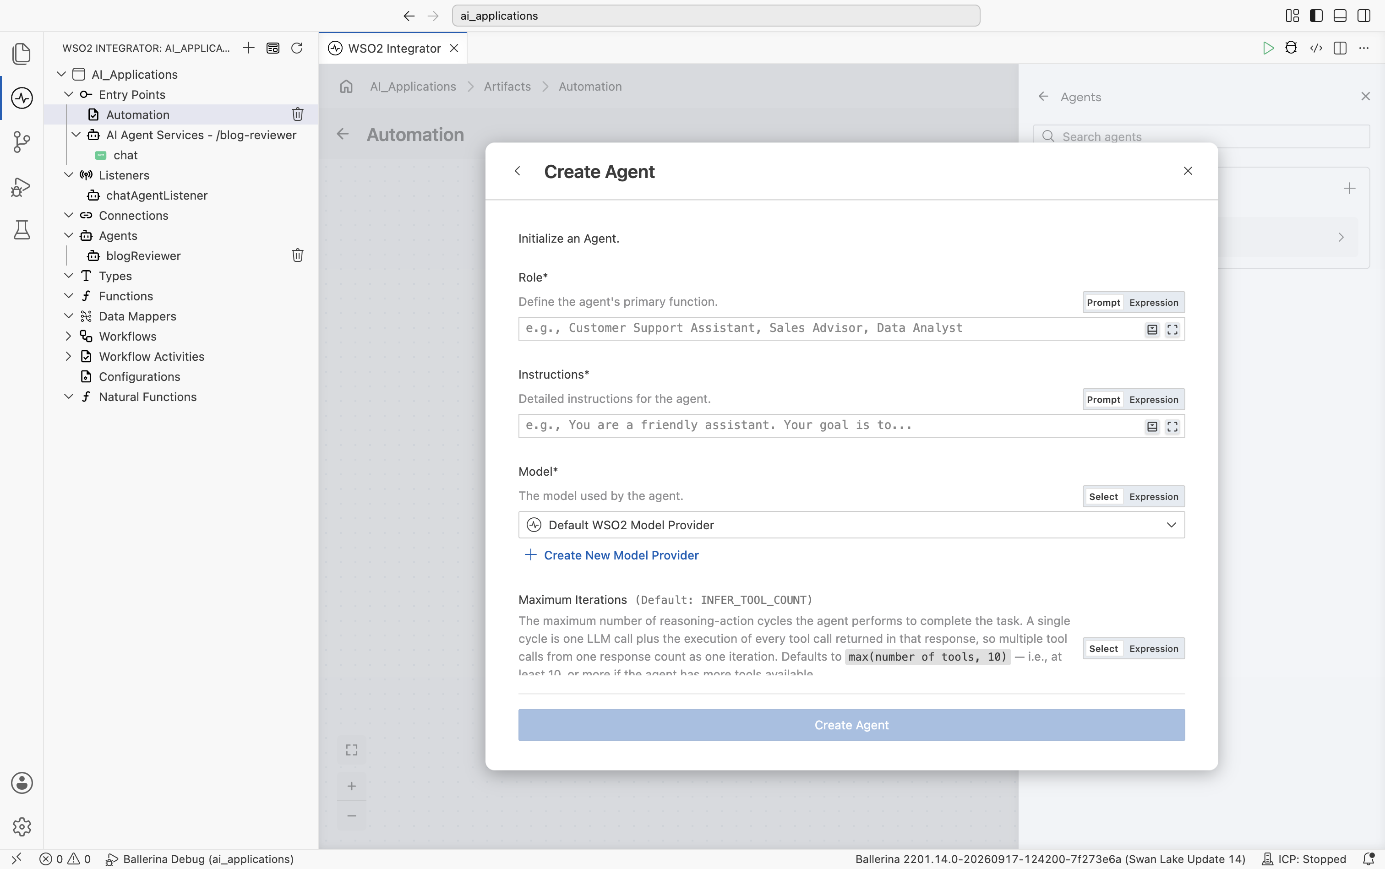Screen dimensions: 1385x869
Task: Click the refresh icon in sidebar header
Action: [x=297, y=48]
